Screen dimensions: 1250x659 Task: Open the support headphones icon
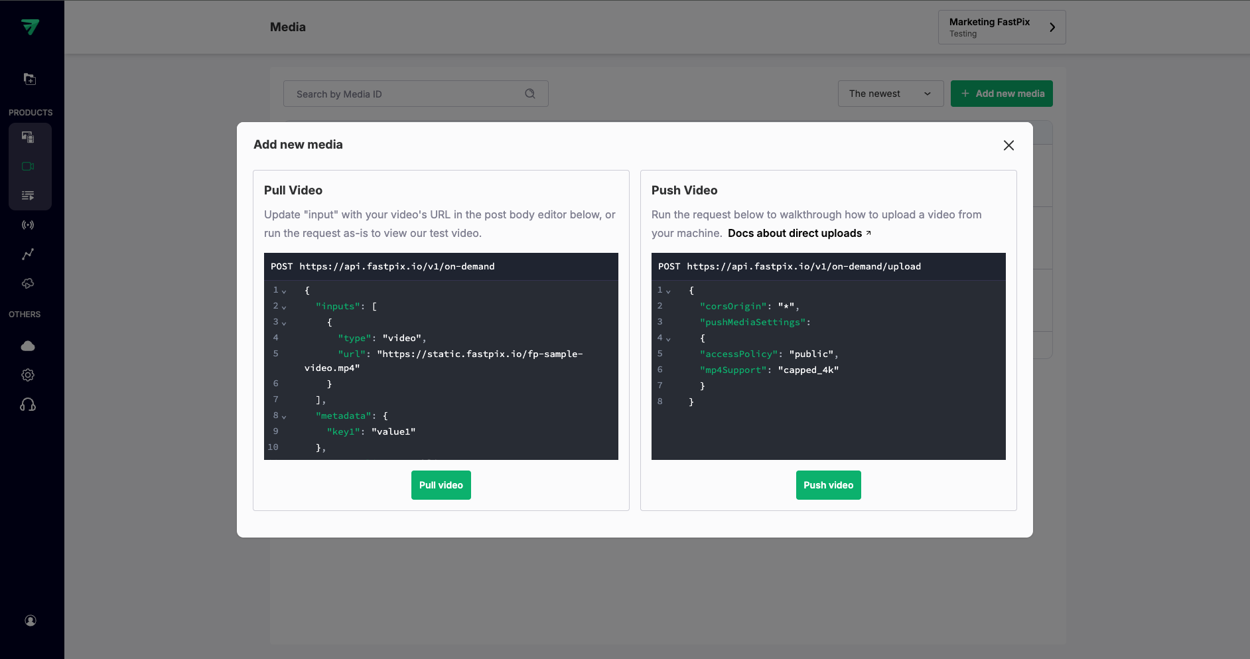click(x=29, y=404)
